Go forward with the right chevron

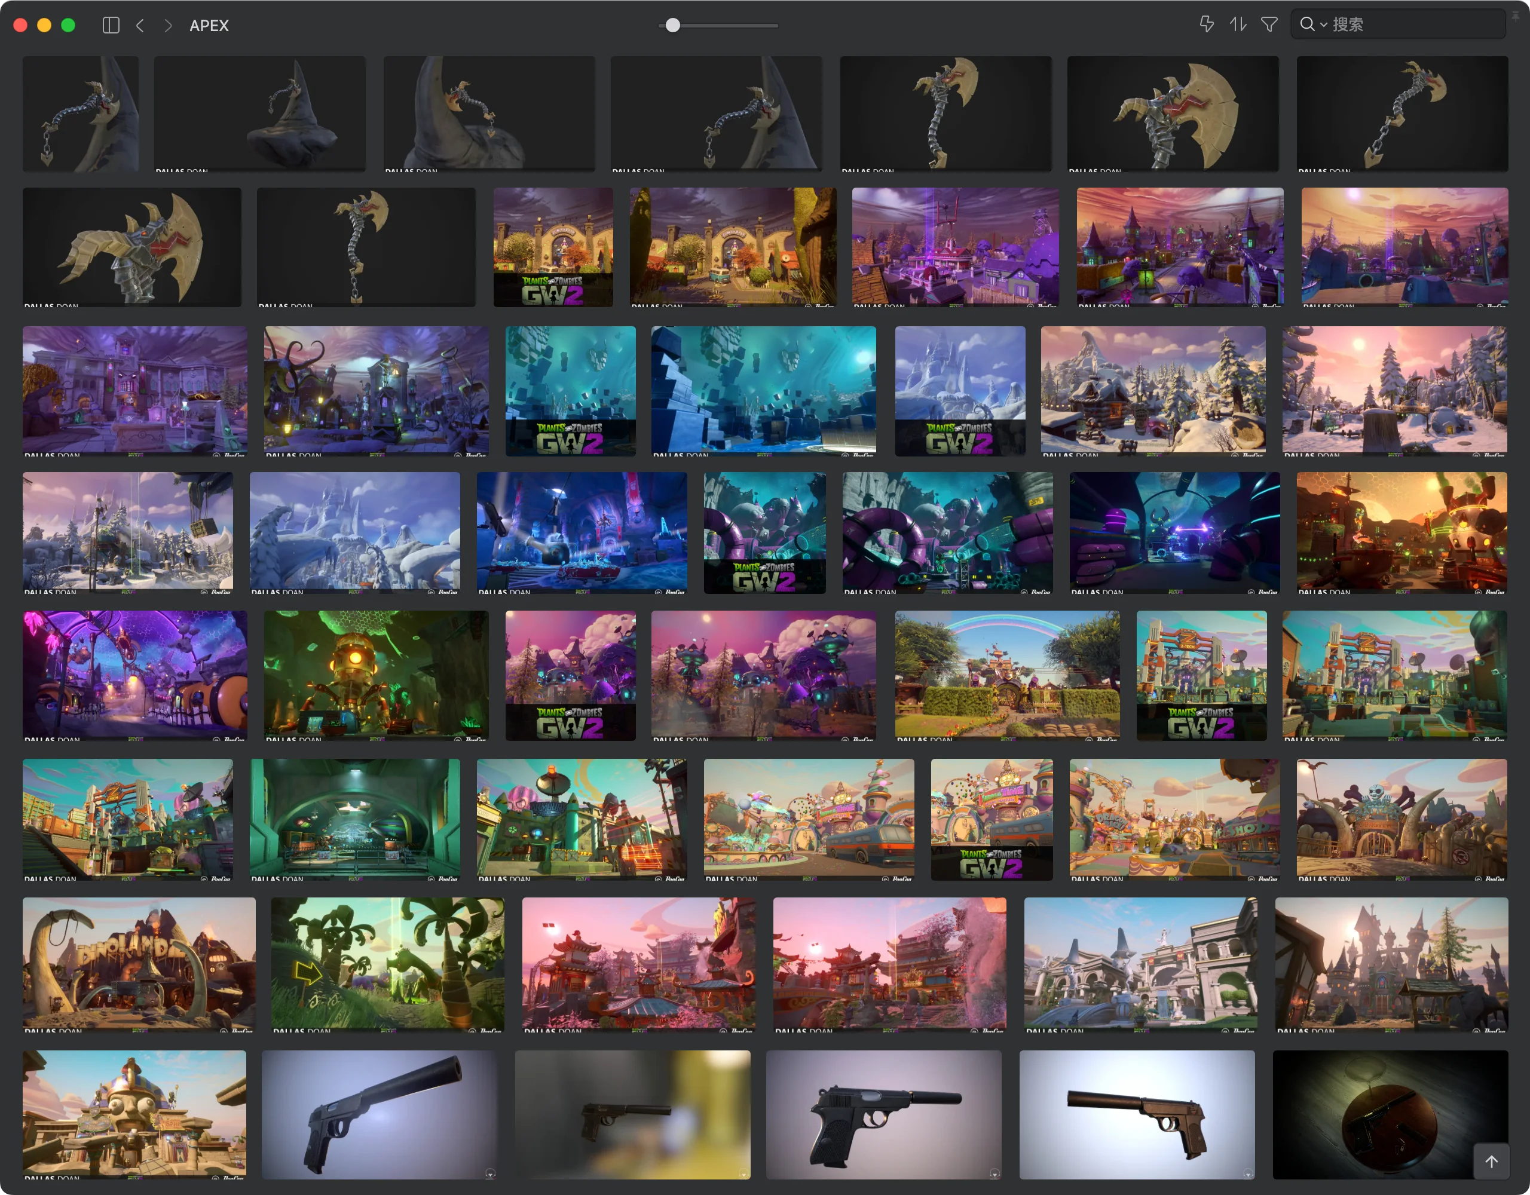(167, 25)
